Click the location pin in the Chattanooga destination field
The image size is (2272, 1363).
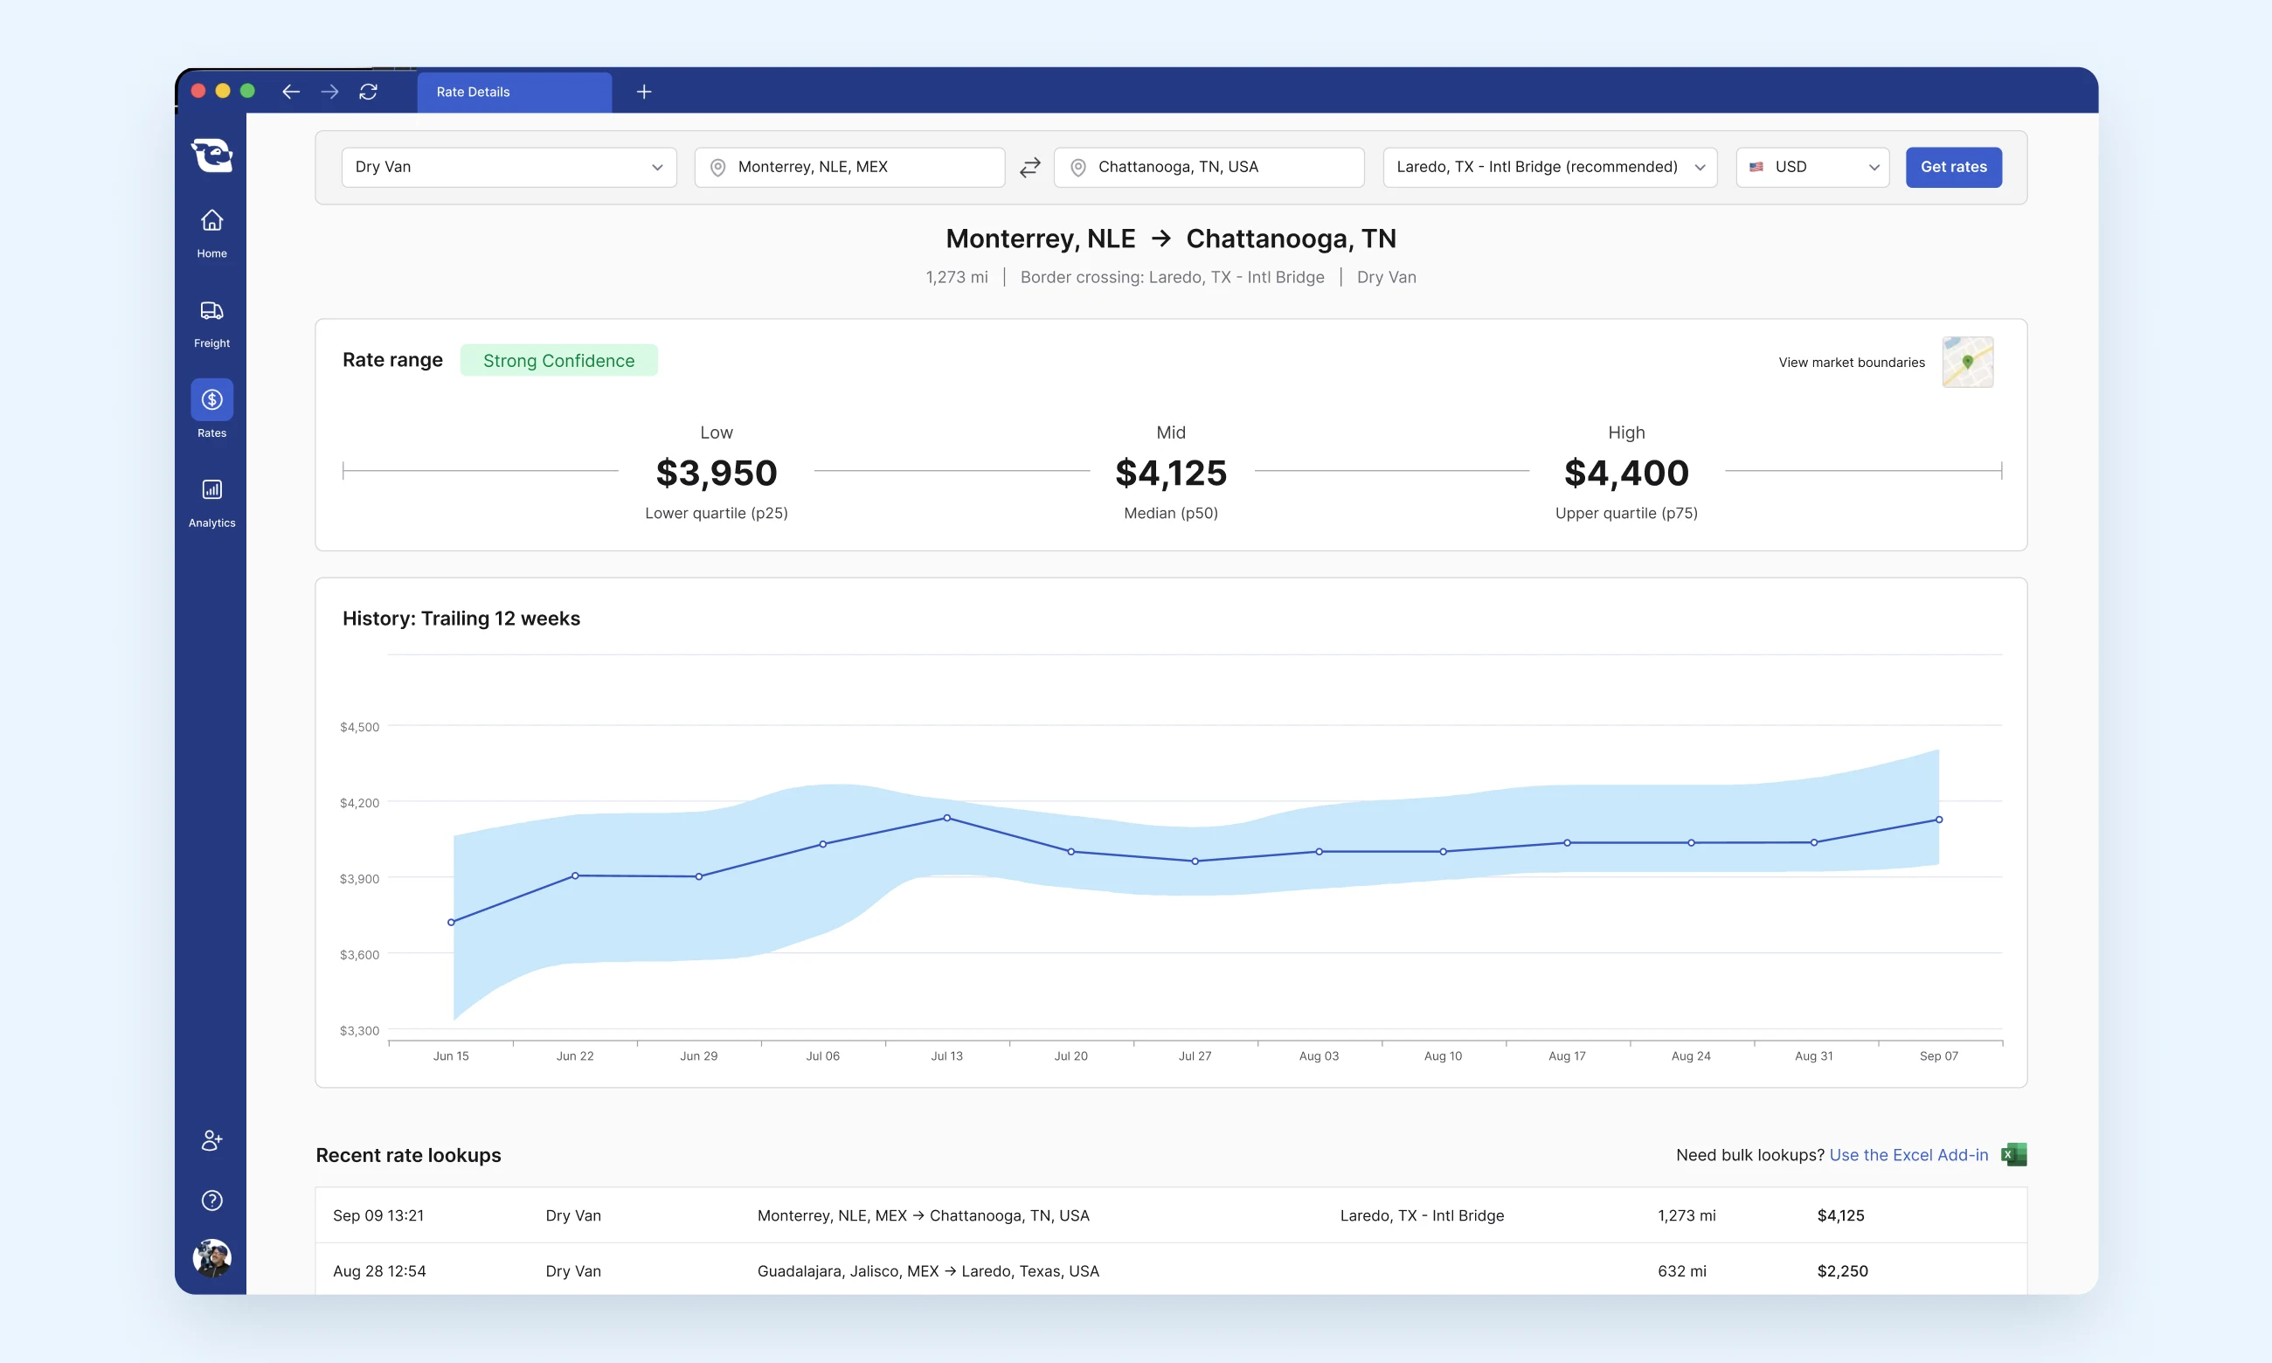[1078, 167]
